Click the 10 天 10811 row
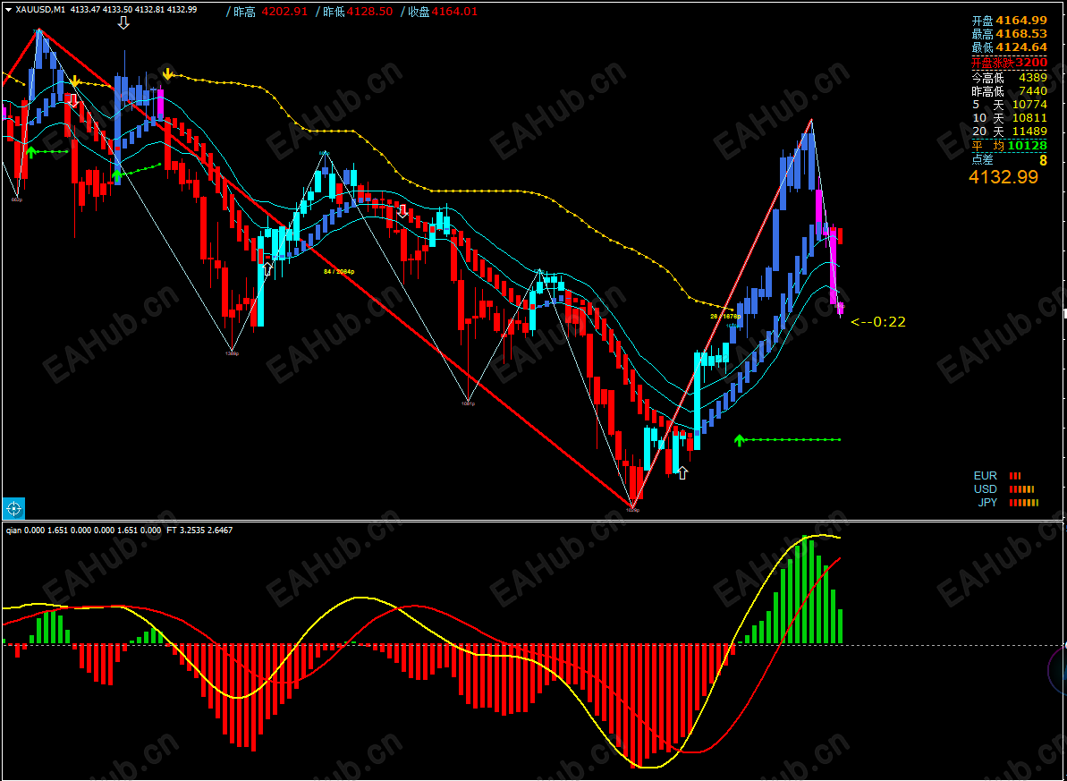1067x781 pixels. tap(1009, 118)
